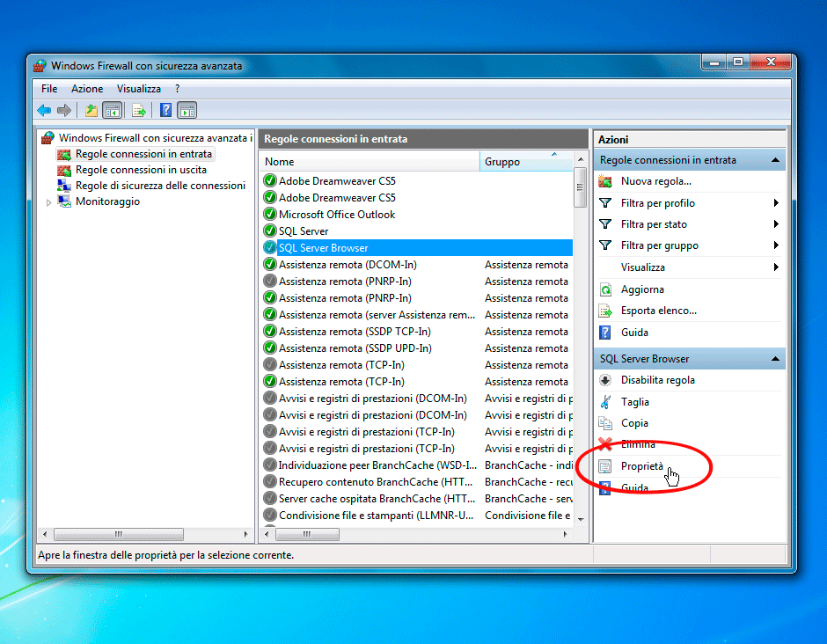Click the Nuova regola icon

(x=605, y=181)
